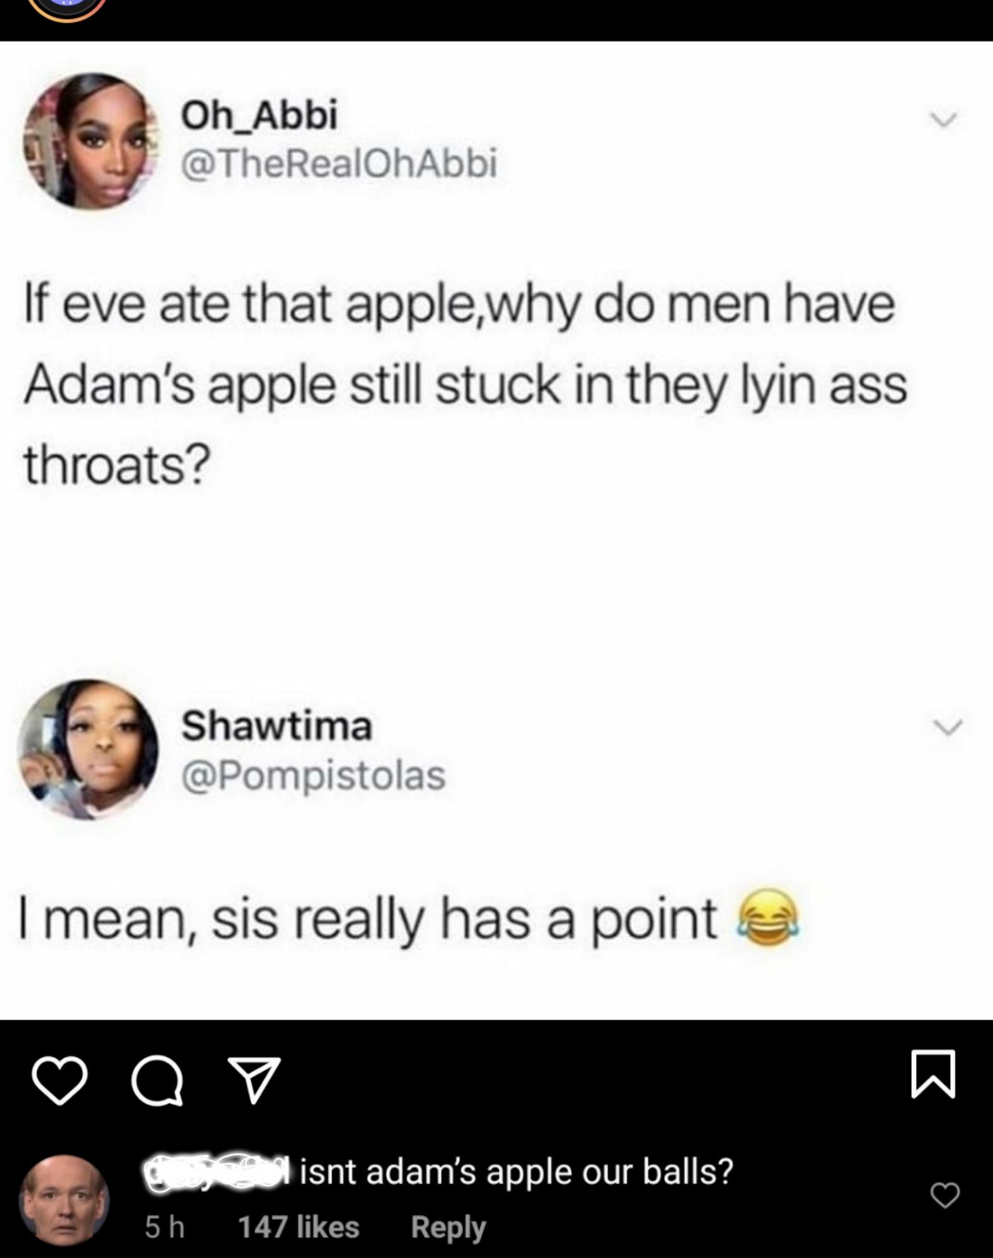993x1258 pixels.
Task: Like the comment about Adam's apple
Action: pos(944,1195)
